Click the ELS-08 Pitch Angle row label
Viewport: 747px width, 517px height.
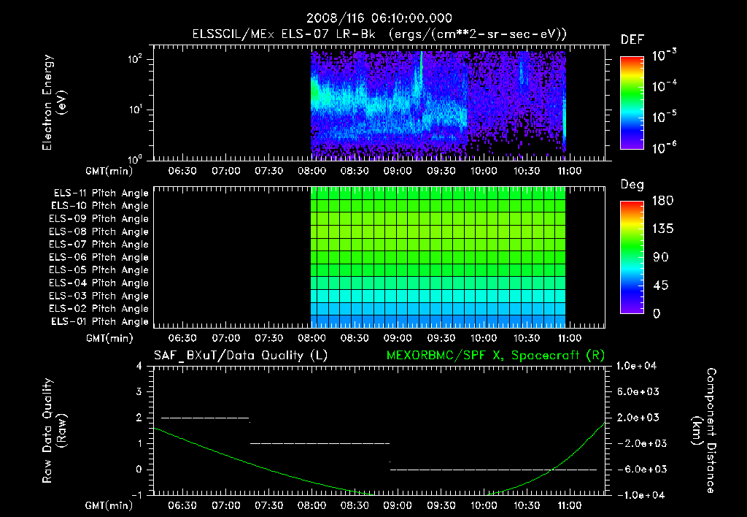pos(98,231)
